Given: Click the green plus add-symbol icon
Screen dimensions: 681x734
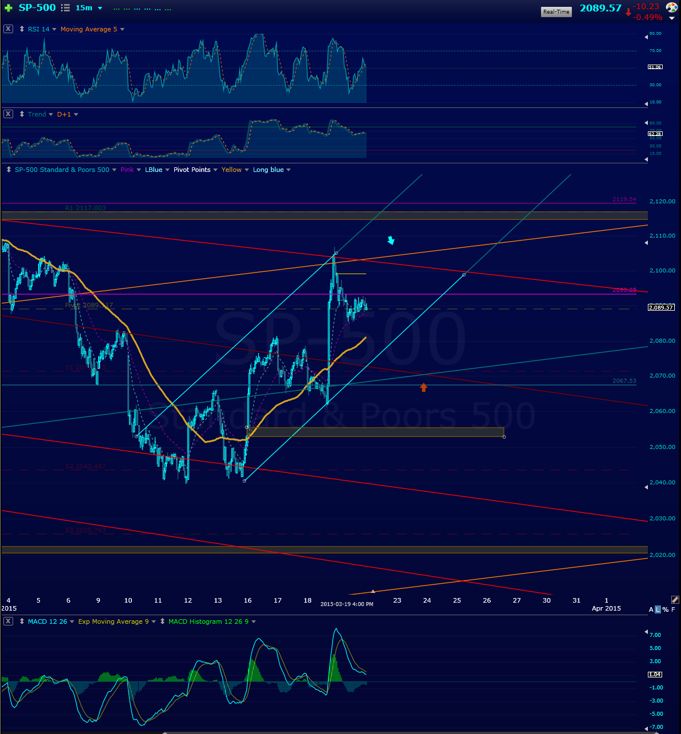Looking at the screenshot, I should pos(8,9).
